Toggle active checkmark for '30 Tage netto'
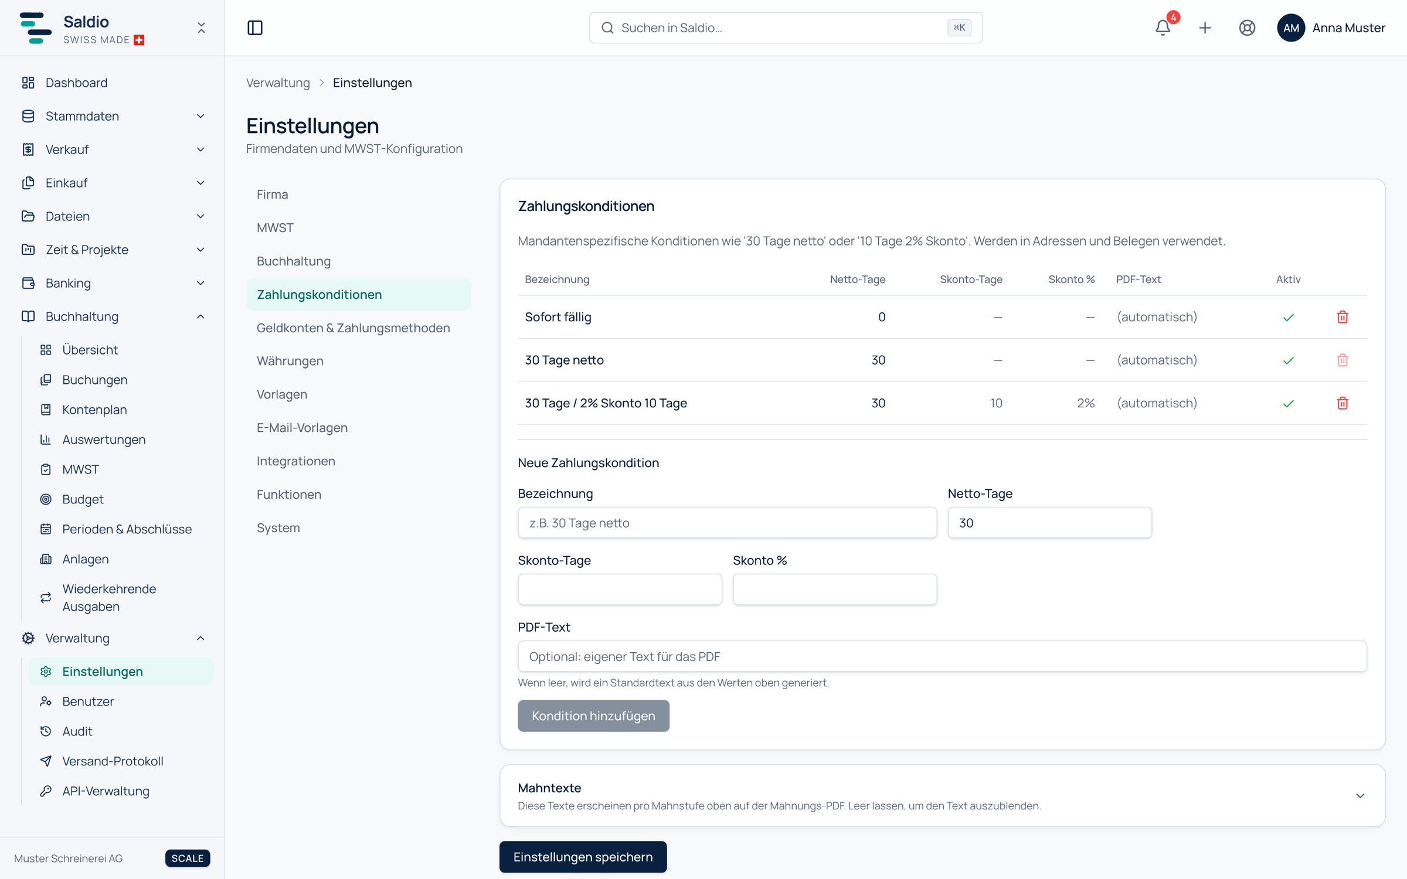Image resolution: width=1407 pixels, height=879 pixels. [x=1288, y=360]
